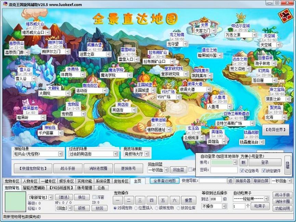Switch to the 账号管理 tab

[x=85, y=188]
